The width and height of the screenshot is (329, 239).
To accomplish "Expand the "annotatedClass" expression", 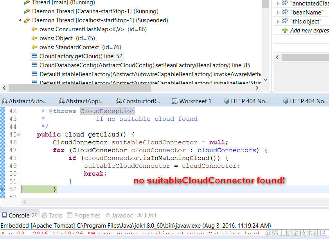I will click(278, 4).
